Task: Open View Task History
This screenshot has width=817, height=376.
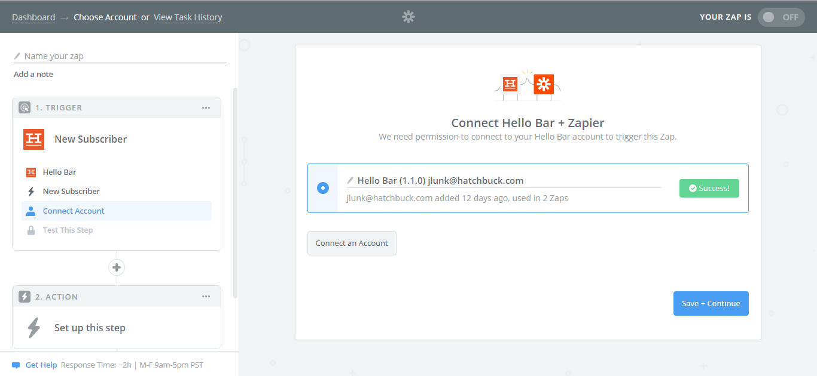Action: pyautogui.click(x=187, y=17)
